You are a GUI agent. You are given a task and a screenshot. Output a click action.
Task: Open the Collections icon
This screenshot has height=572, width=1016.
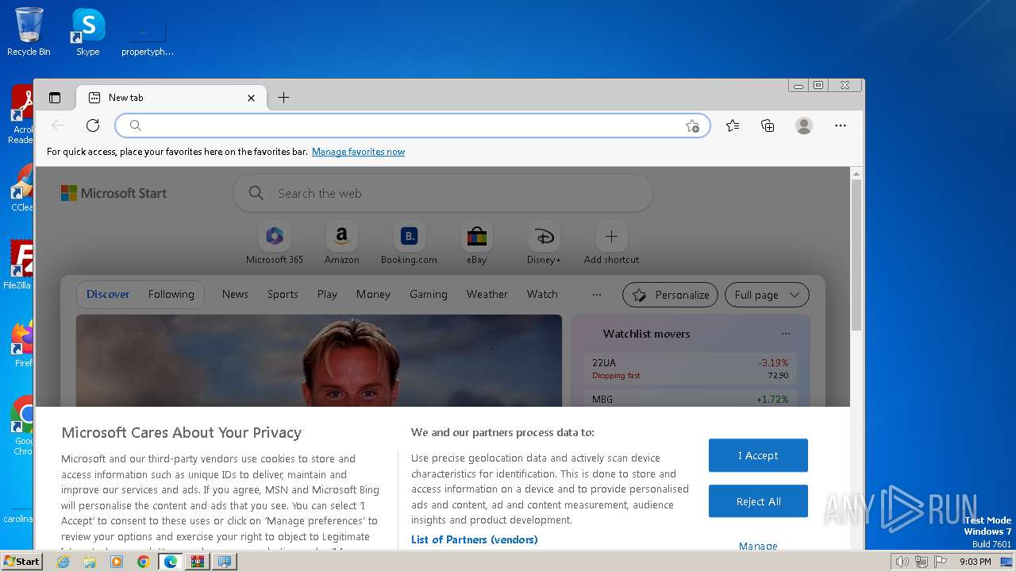pos(768,126)
